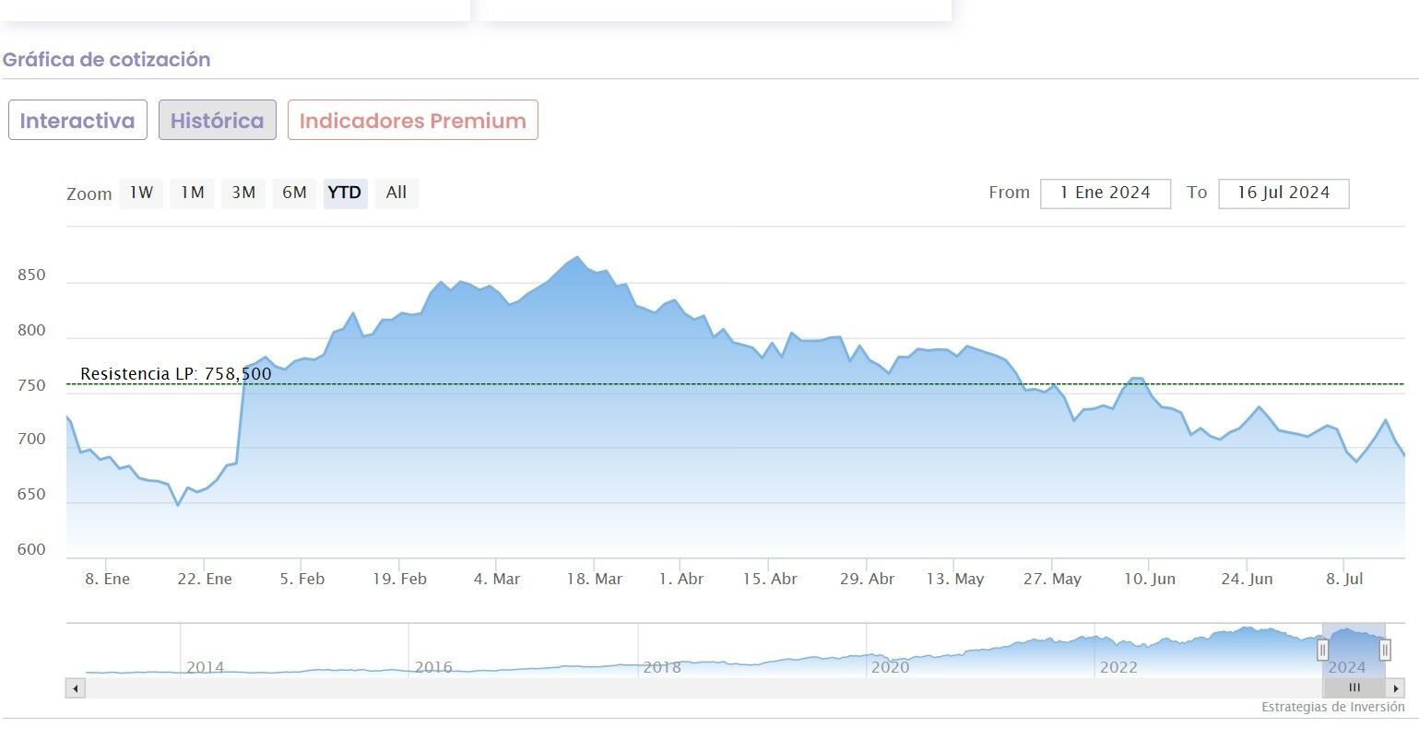The image size is (1419, 739).
Task: Click the navigator scroll left arrow
Action: point(76,688)
